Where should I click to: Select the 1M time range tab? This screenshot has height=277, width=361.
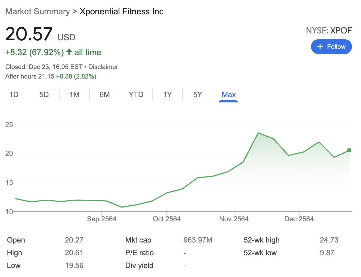74,94
